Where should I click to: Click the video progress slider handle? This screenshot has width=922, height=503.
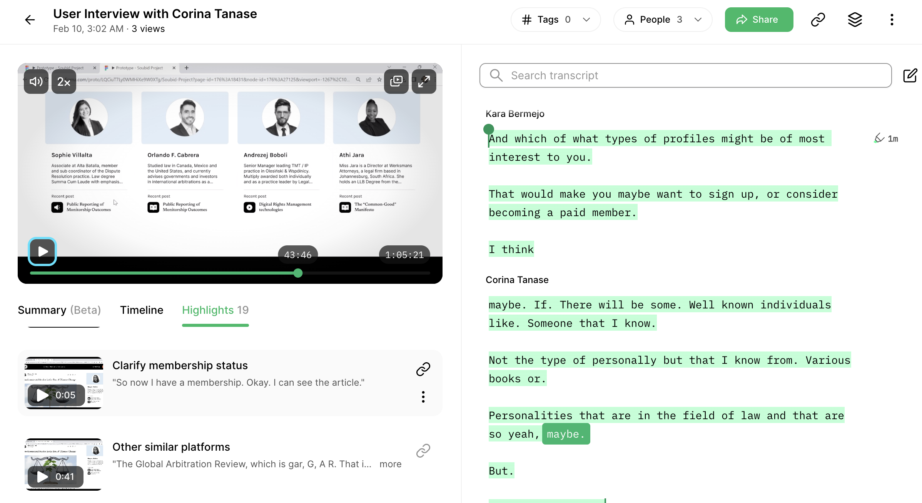(x=298, y=273)
